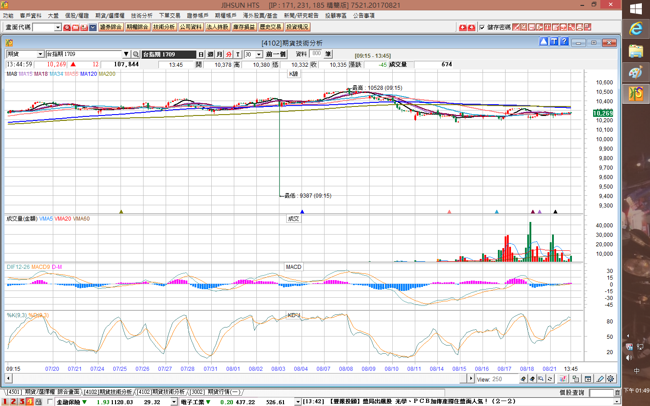Viewport: 650px width, 406px height.
Task: Click the volume speaker icon in system tray
Action: tap(629, 358)
